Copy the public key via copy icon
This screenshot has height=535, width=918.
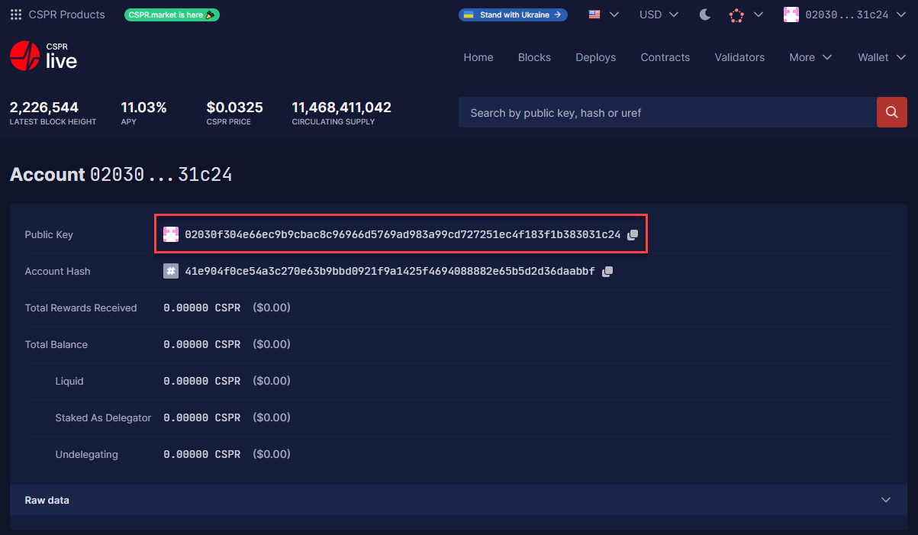pyautogui.click(x=632, y=235)
